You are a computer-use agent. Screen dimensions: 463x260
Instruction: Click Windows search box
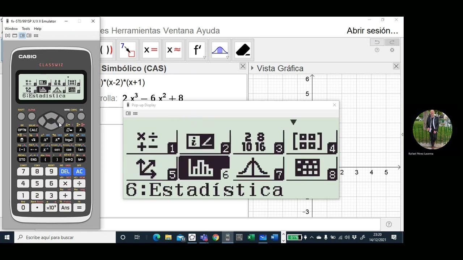click(65, 237)
